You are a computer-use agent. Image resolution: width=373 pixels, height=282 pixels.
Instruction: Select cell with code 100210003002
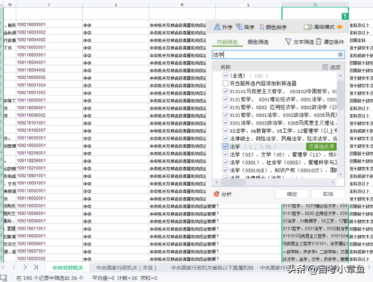49,32
